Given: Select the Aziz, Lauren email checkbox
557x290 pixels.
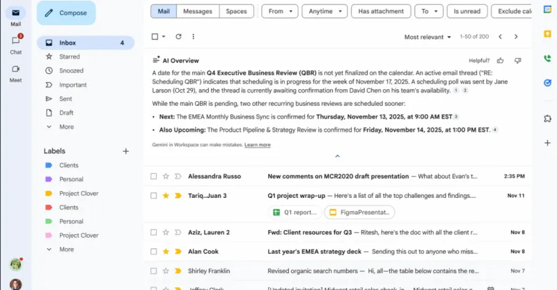Looking at the screenshot, I should coord(153,232).
